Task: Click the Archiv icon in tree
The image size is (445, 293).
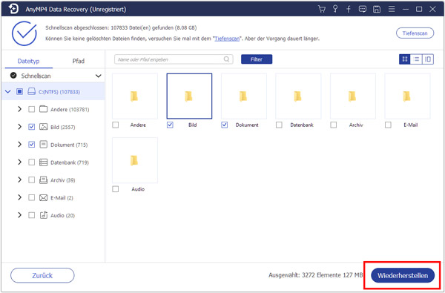Action: click(x=43, y=180)
